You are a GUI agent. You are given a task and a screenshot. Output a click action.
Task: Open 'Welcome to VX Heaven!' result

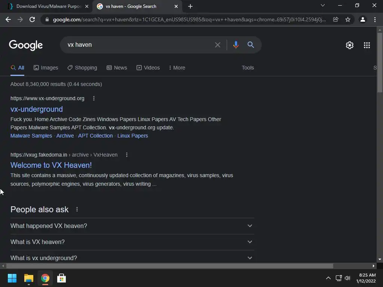pos(51,165)
